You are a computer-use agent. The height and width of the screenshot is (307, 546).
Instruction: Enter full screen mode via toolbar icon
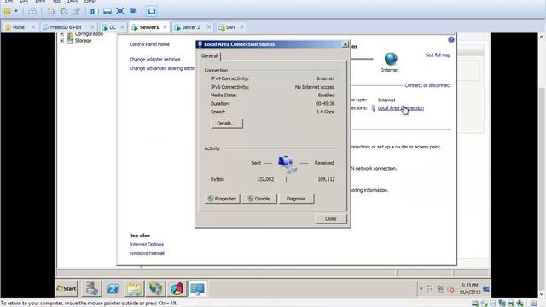click(x=120, y=11)
